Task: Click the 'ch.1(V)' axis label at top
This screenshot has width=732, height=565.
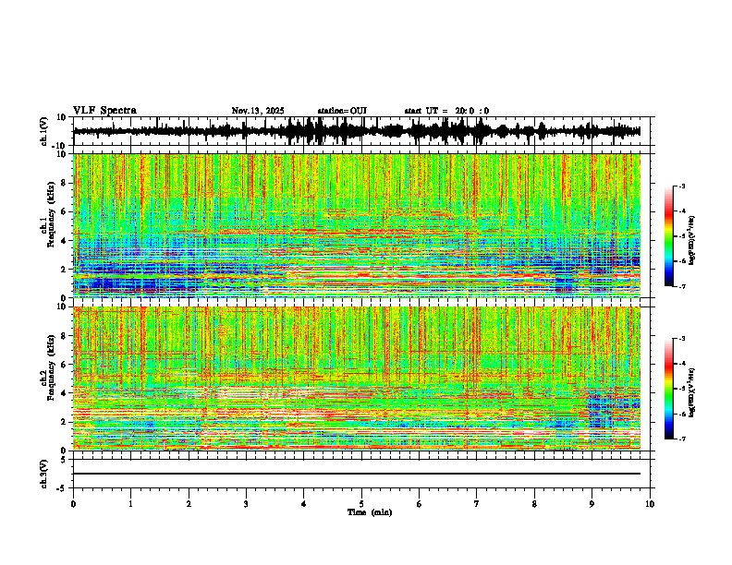Action: (44, 131)
